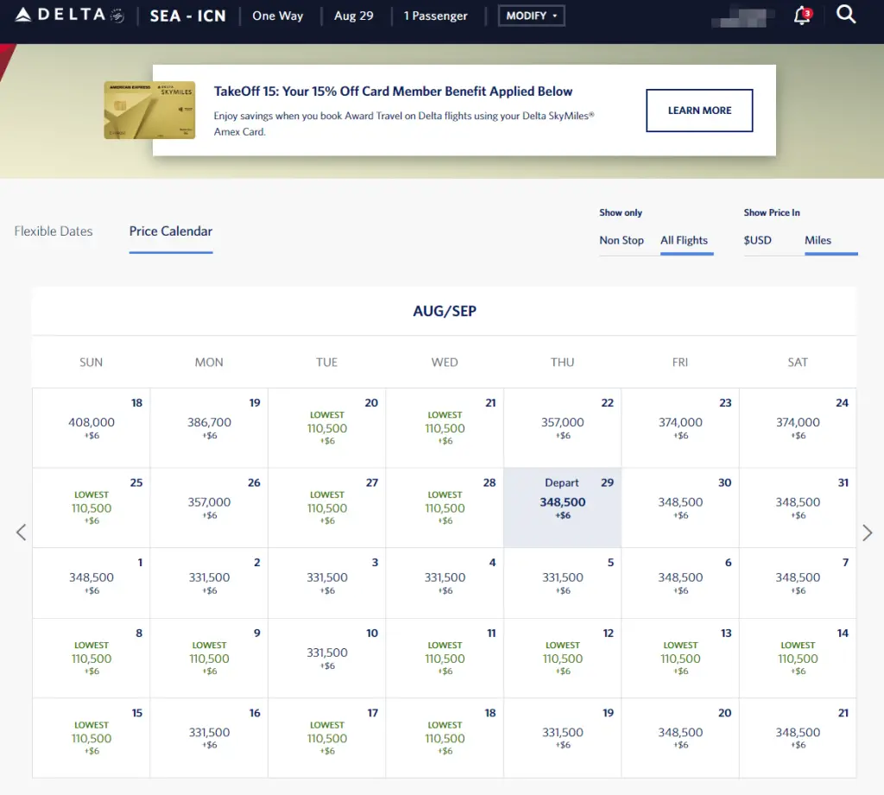Viewport: 884px width, 795px height.
Task: Switch to Flexible Dates tab
Action: click(x=54, y=231)
